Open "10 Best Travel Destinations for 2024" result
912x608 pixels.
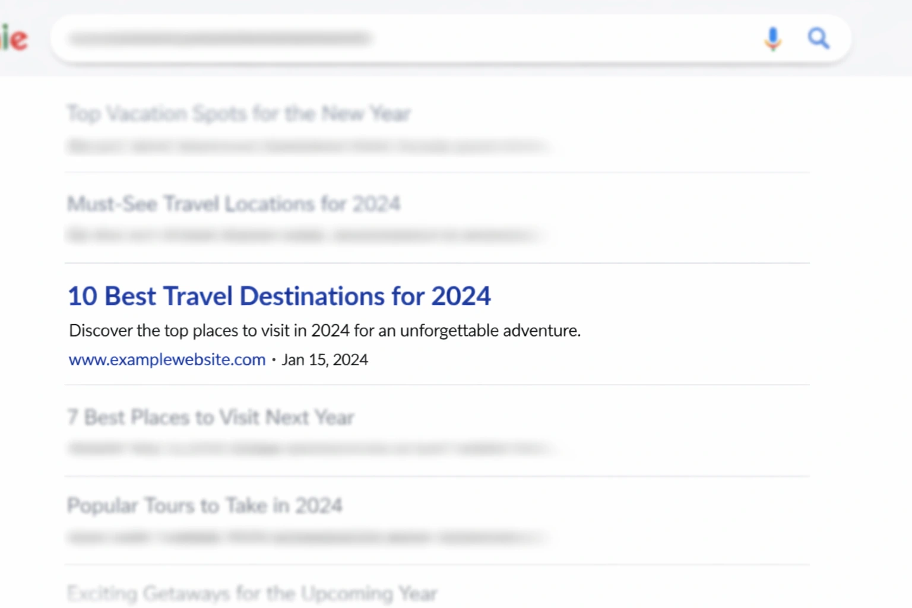coord(279,296)
